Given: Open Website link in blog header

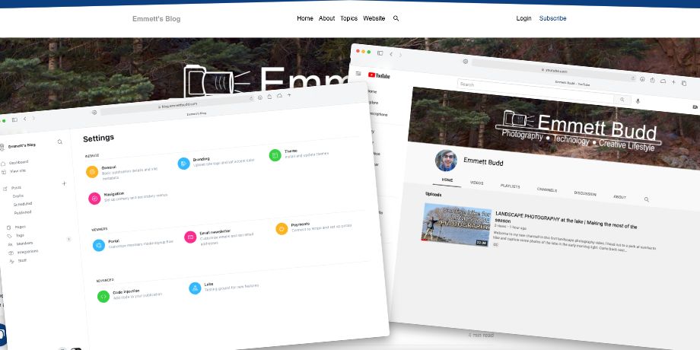Looking at the screenshot, I should 374,18.
